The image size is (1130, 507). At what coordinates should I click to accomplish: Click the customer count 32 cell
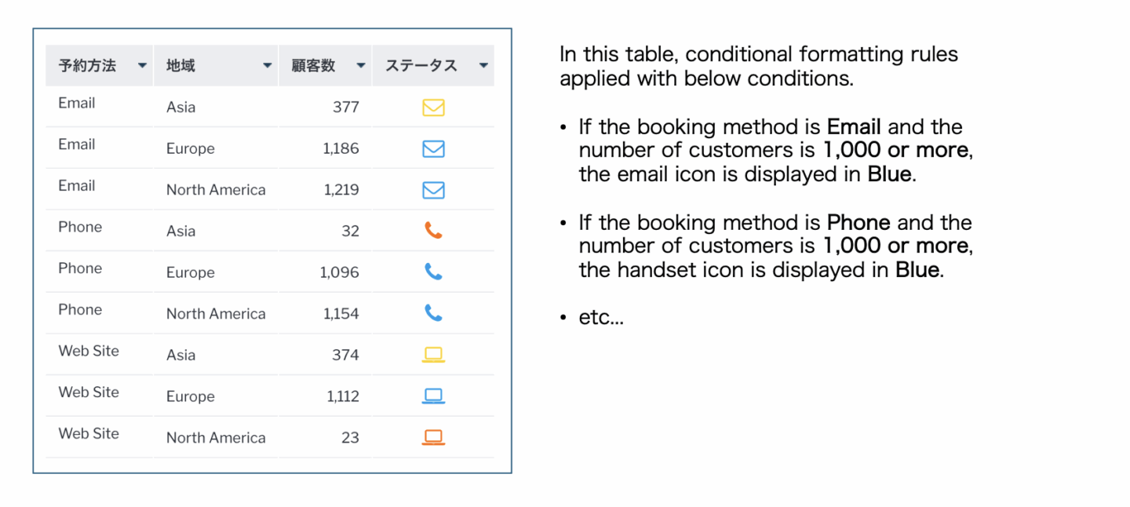point(350,231)
